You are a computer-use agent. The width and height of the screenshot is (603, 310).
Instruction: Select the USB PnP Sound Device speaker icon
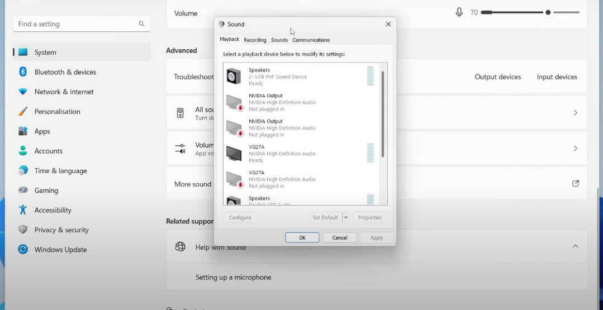pyautogui.click(x=234, y=76)
